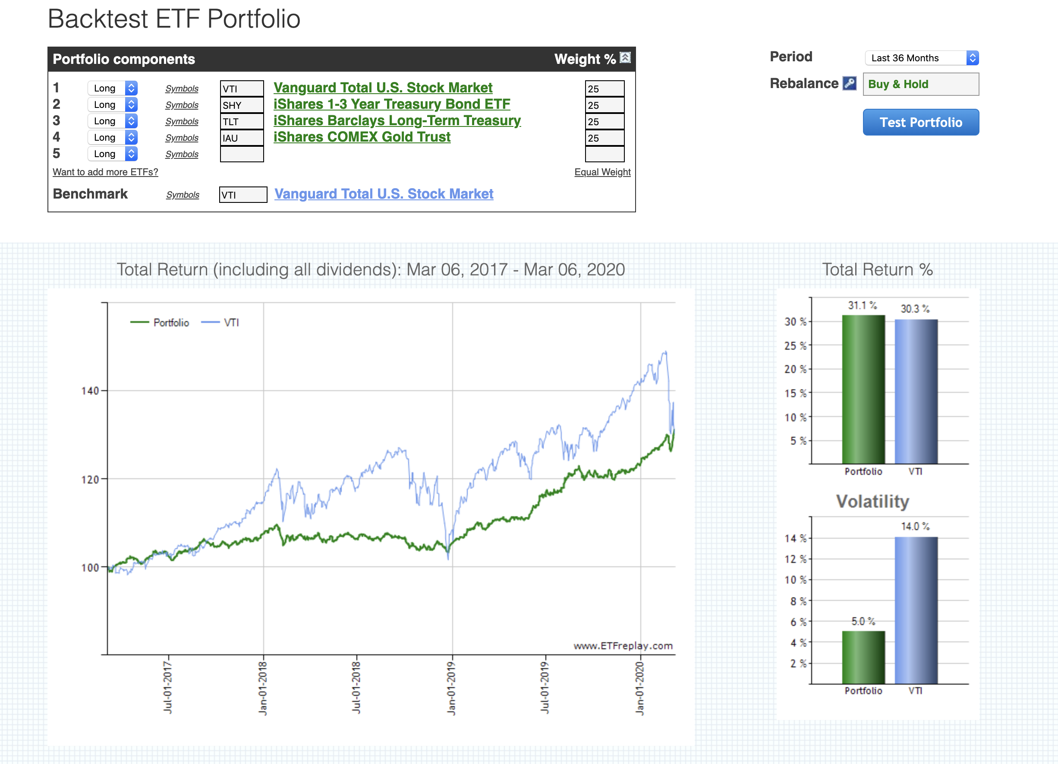Viewport: 1058px width, 764px height.
Task: Open row 5 Long/Short dropdown
Action: 113,154
